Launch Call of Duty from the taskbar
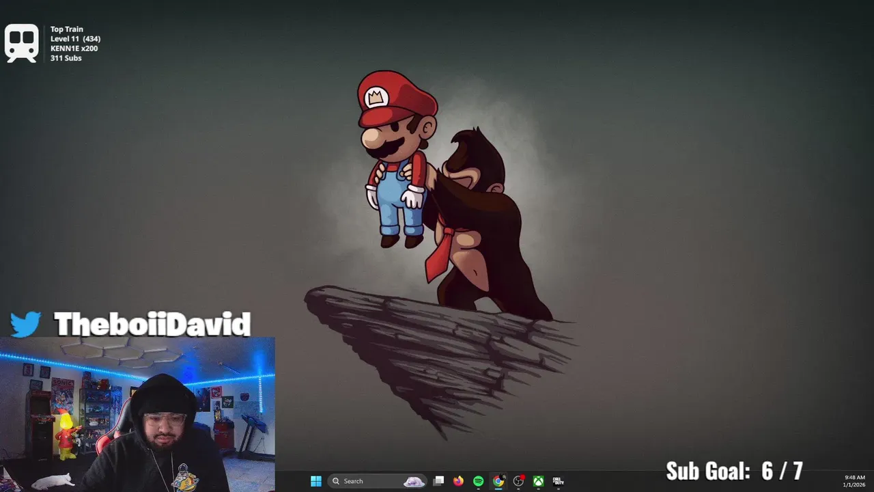Viewport: 874px width, 492px height. tap(558, 481)
